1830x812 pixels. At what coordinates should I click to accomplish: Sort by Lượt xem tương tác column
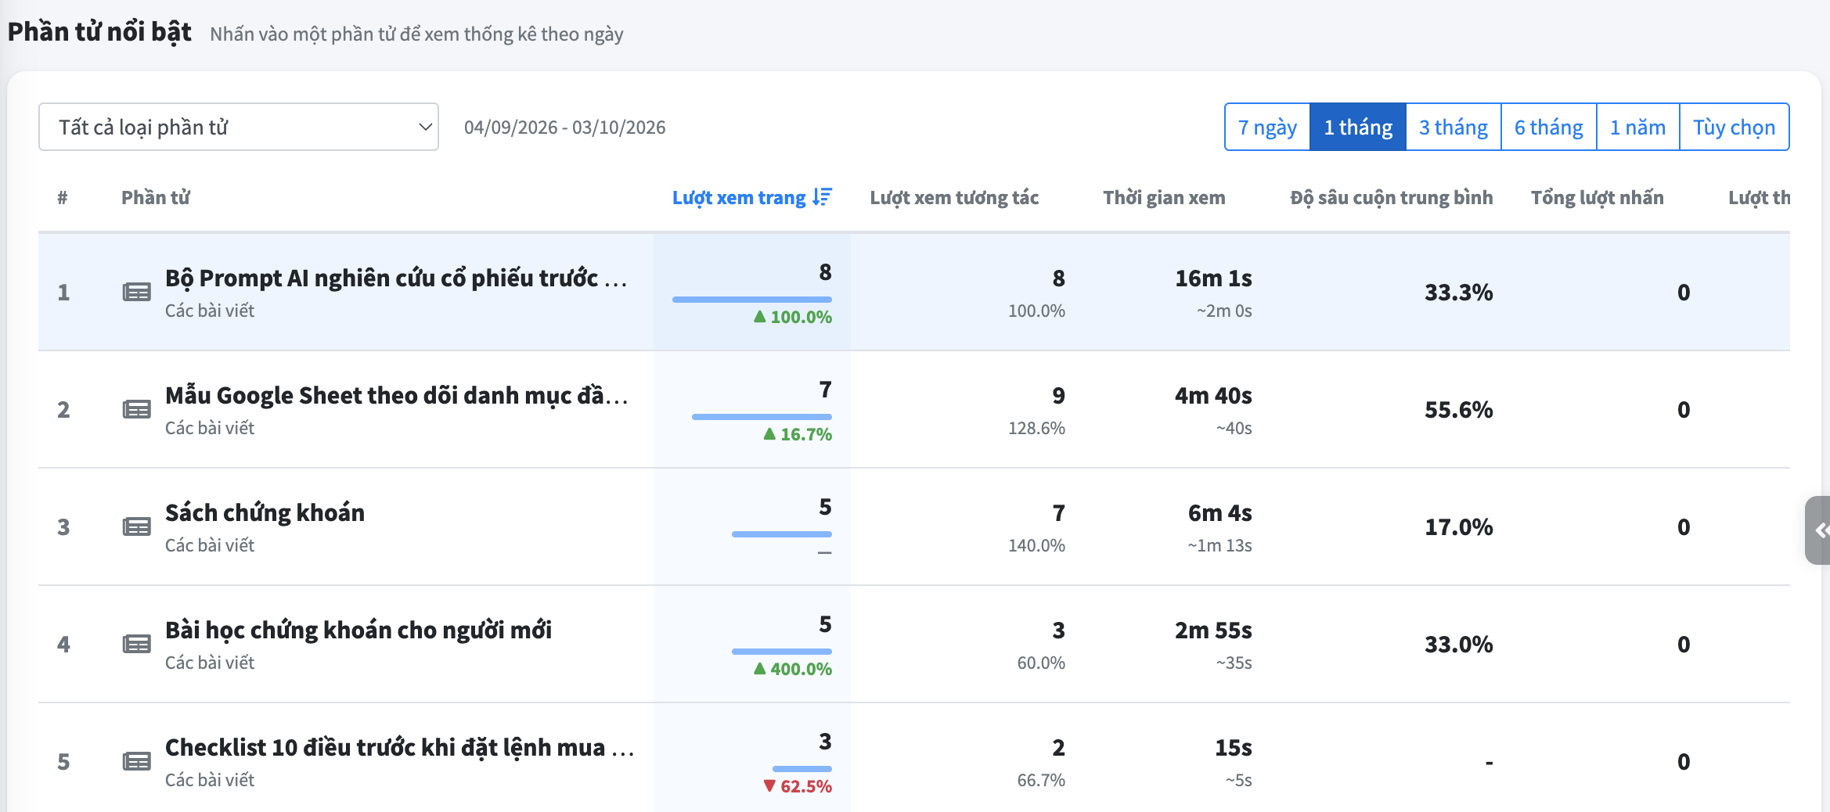[954, 198]
